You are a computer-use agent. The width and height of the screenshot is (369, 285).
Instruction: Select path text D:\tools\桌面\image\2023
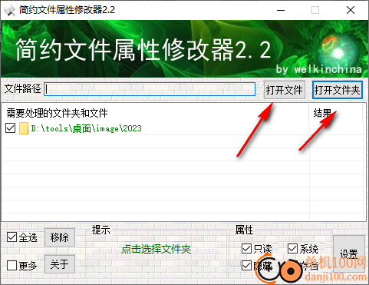87,128
